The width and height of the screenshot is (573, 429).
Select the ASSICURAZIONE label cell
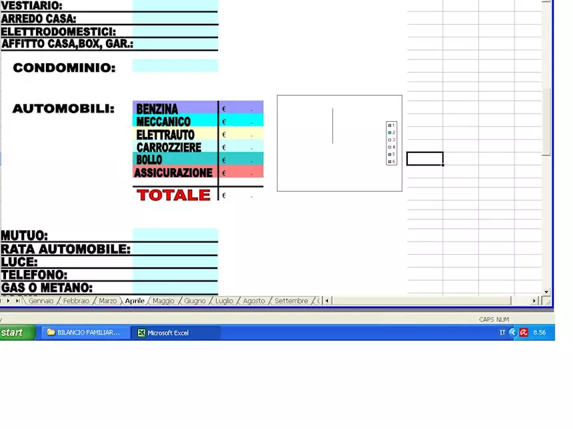[175, 172]
